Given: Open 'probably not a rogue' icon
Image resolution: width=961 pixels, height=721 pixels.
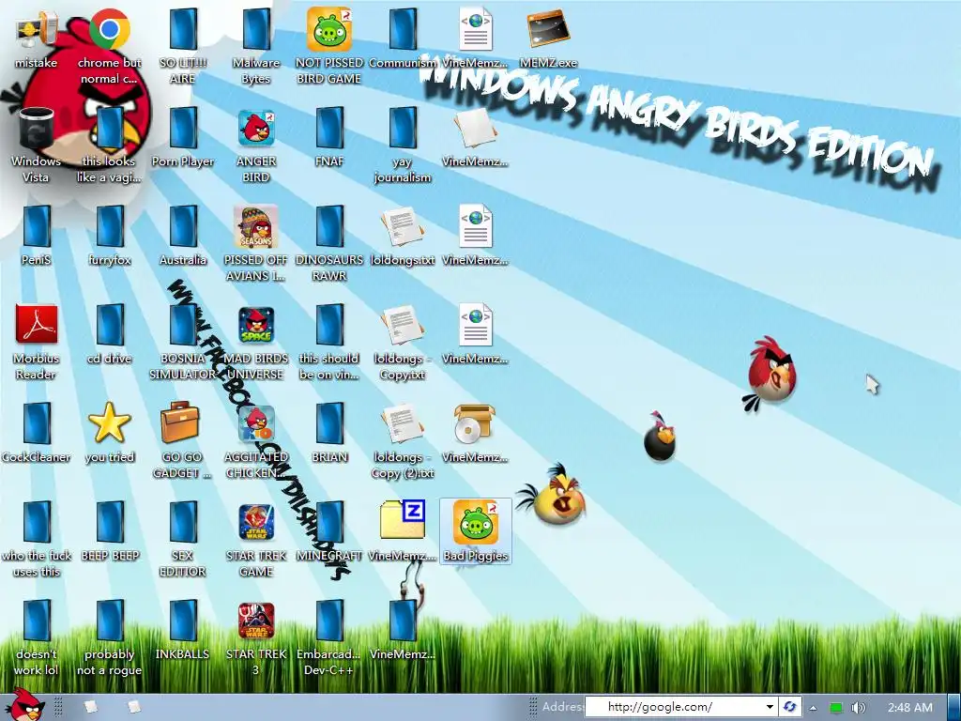Looking at the screenshot, I should point(109,639).
